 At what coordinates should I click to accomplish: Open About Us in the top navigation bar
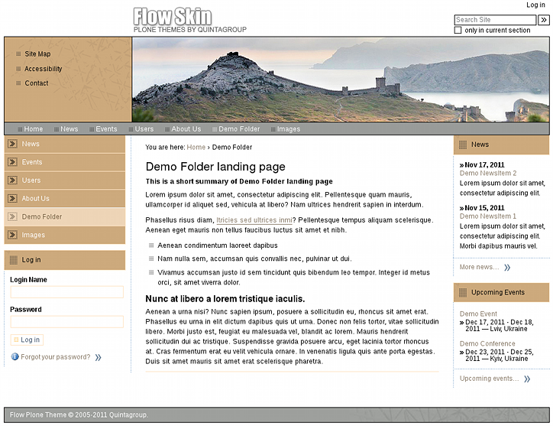186,129
